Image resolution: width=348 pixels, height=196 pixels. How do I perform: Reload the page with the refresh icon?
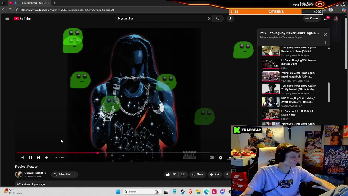10,10
